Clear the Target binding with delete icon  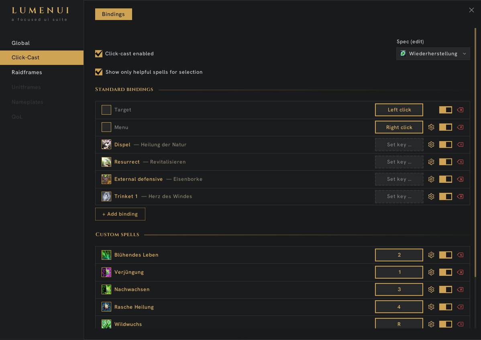point(460,109)
